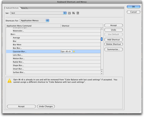Select the Smart Blur... row
The width and height of the screenshot is (144, 117).
53,69
